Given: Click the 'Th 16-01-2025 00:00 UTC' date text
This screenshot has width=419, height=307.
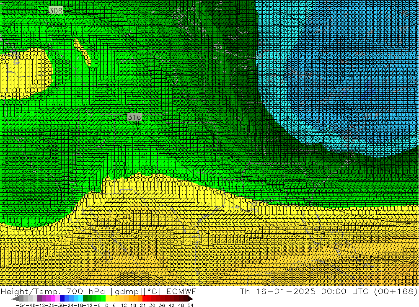Looking at the screenshot, I should coord(304,292).
